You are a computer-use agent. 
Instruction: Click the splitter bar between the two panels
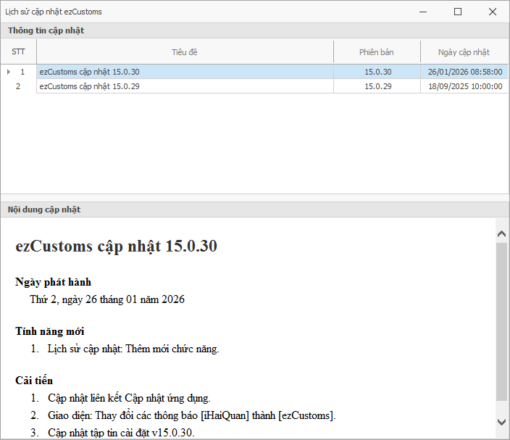(255, 198)
